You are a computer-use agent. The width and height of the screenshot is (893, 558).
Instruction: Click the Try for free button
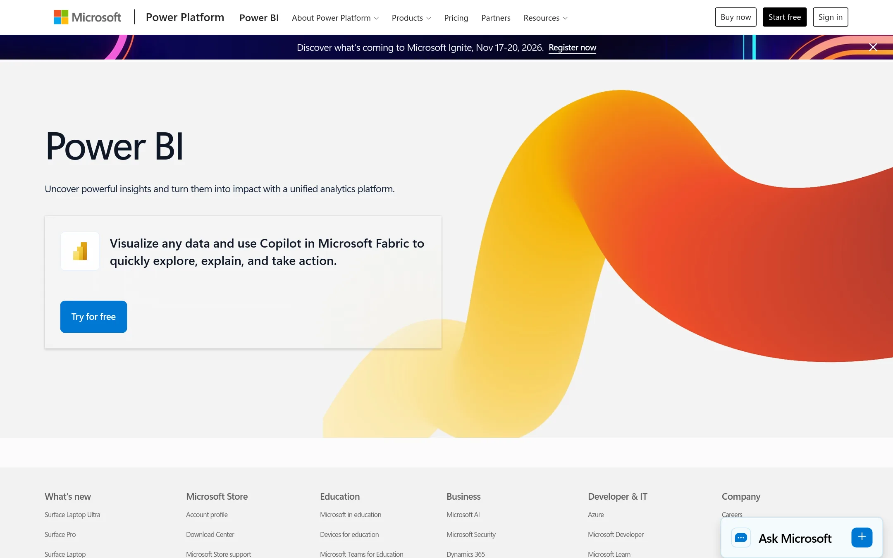[x=93, y=317]
